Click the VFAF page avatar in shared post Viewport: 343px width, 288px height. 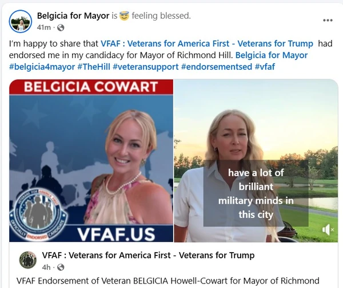tap(28, 259)
